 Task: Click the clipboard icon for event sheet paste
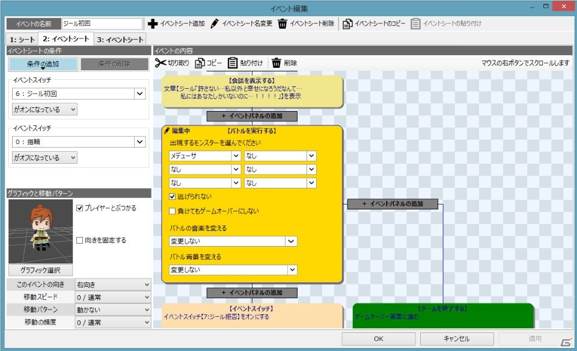coord(415,23)
